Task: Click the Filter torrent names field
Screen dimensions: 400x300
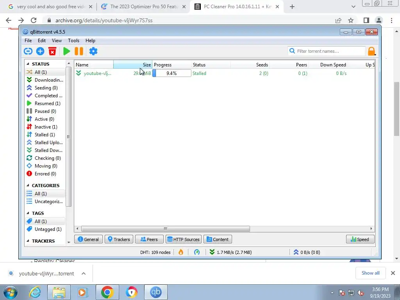Action: tap(327, 51)
